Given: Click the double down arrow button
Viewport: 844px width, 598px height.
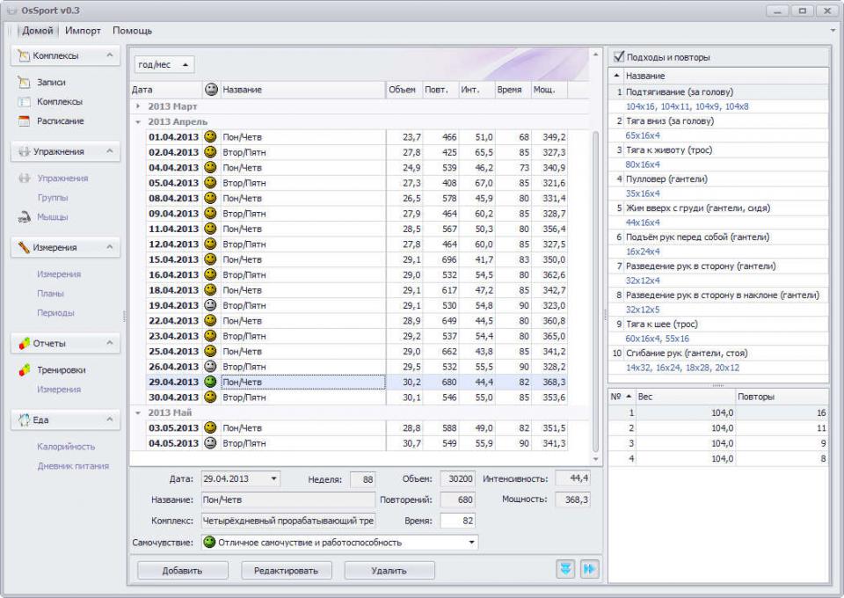Looking at the screenshot, I should click(565, 570).
